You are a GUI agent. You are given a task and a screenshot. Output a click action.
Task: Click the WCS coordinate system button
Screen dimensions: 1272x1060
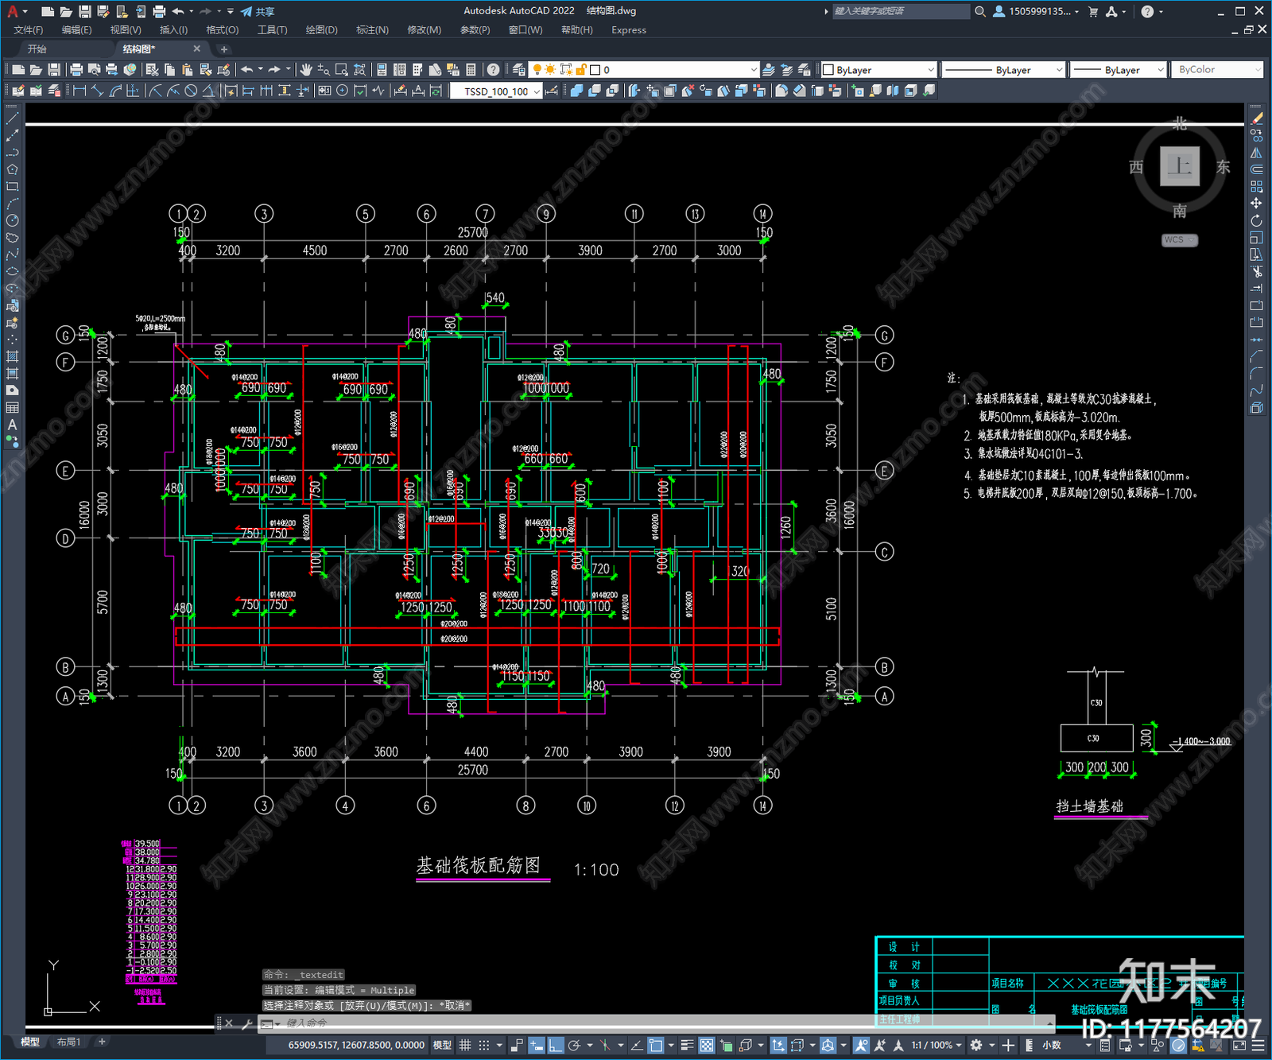(1178, 240)
